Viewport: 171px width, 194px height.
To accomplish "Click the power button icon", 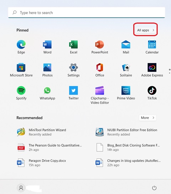I will 154,188.
